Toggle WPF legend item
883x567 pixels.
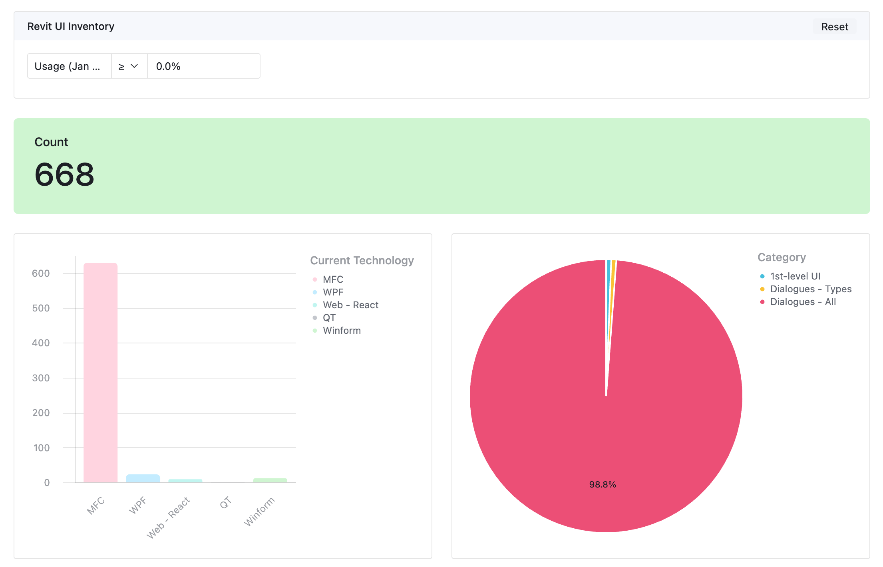(328, 292)
